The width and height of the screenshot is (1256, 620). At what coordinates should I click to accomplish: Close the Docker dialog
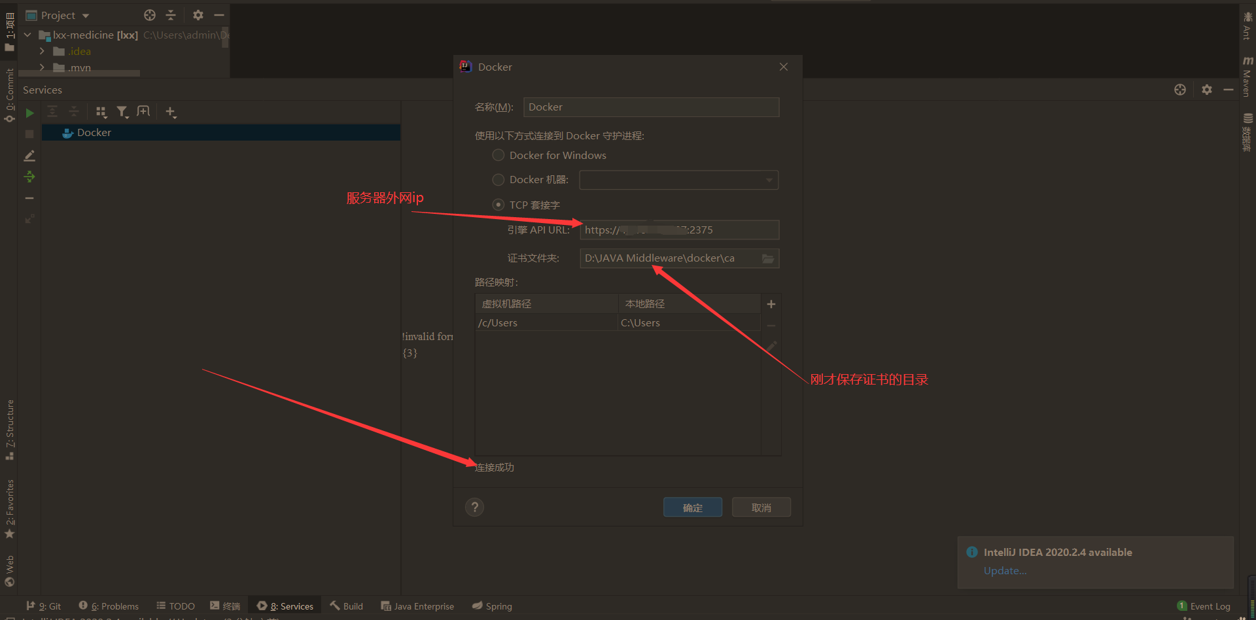point(784,67)
